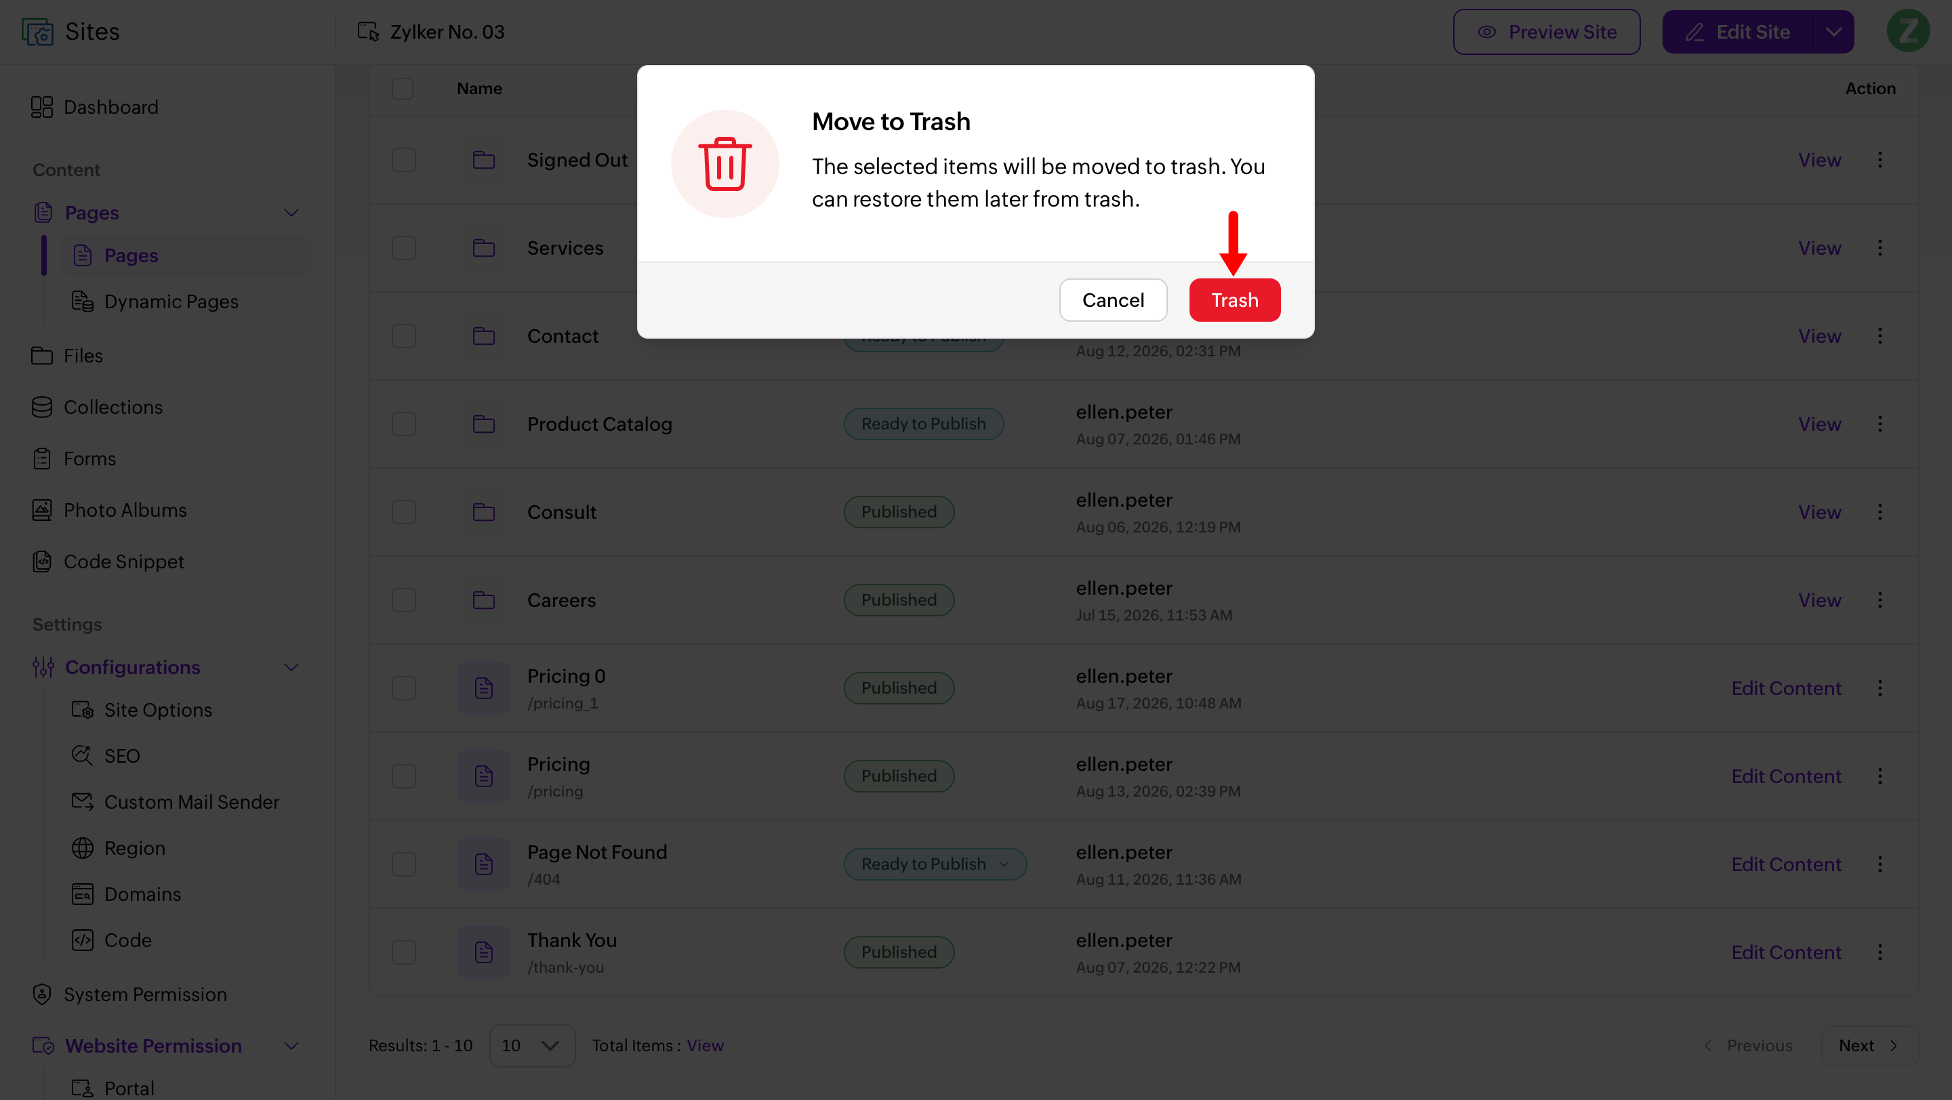Open three-dot menu for Careers row
Viewport: 1952px width, 1100px height.
click(1880, 600)
